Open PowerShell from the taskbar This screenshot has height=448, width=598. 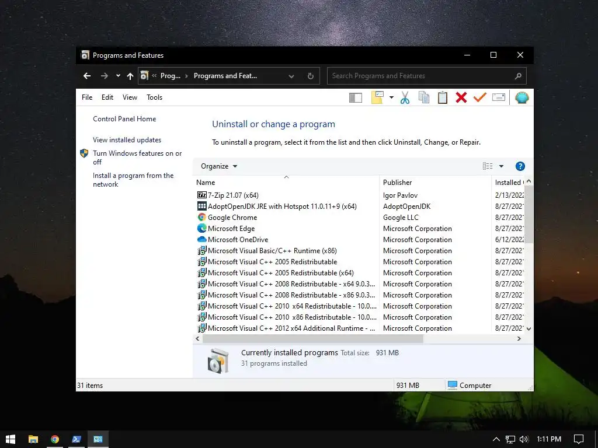click(77, 439)
